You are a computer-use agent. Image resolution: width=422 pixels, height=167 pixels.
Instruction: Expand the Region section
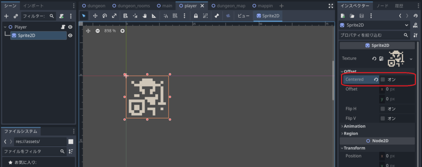(351, 134)
